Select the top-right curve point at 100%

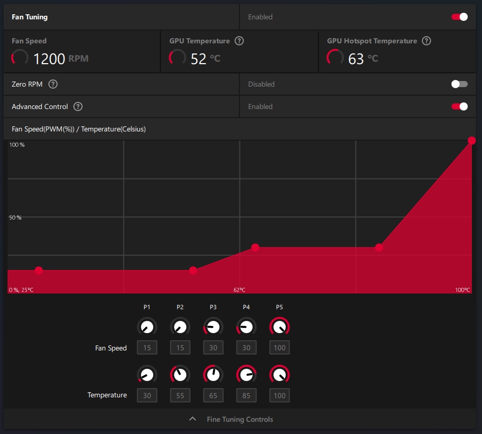click(472, 141)
